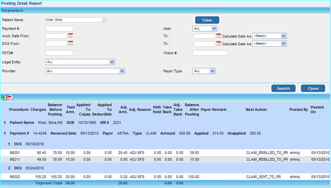
Task: Focus the Payment # input field
Action: coord(60,28)
